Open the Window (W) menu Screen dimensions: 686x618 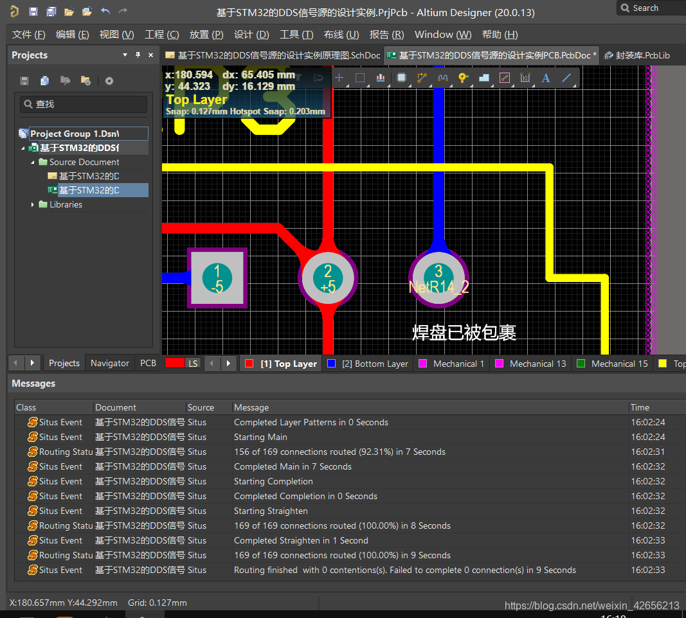pyautogui.click(x=443, y=35)
